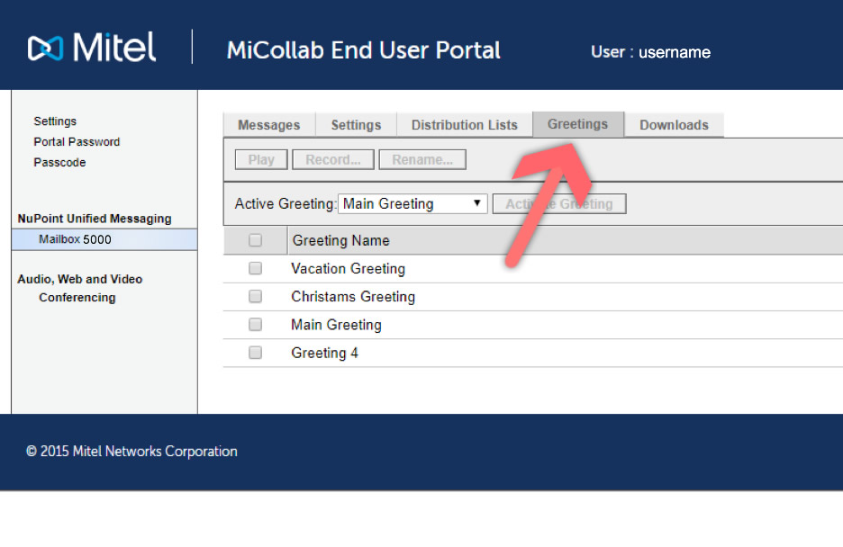Check the Greeting 4 checkbox

coord(256,353)
